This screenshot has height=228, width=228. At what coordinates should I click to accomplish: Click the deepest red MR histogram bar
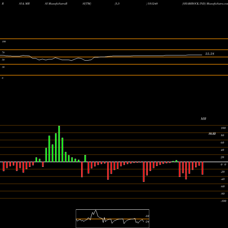(144, 172)
